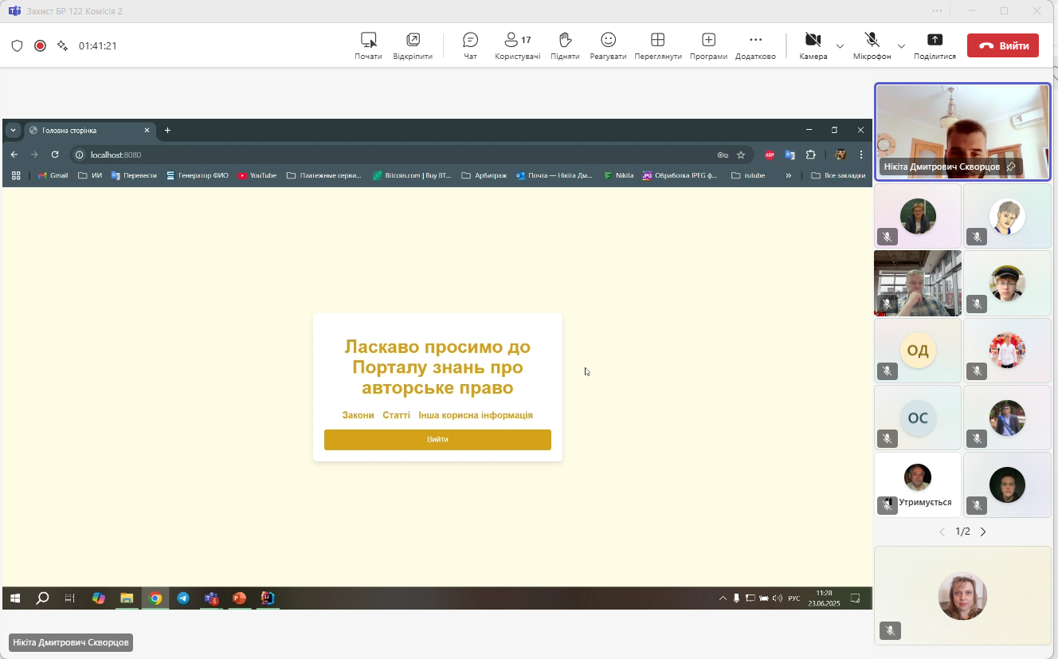Expand the camera options dropdown arrow
Viewport: 1058px width, 659px height.
(840, 46)
